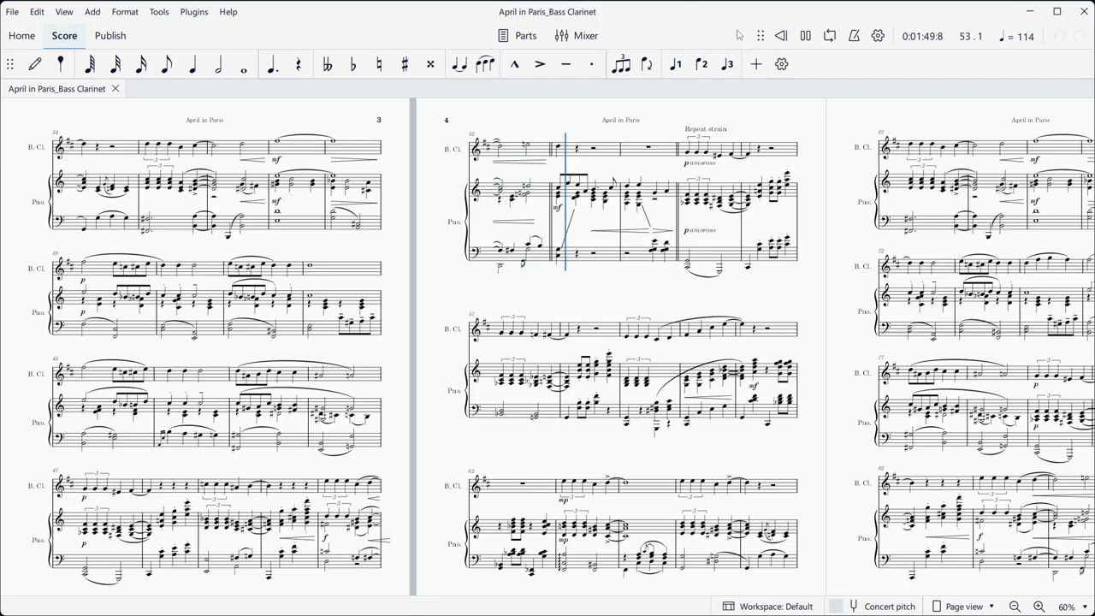Add a slur

pyautogui.click(x=485, y=64)
